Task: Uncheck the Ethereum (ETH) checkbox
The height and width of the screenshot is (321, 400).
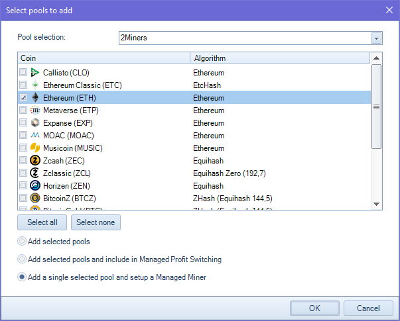Action: (x=23, y=97)
